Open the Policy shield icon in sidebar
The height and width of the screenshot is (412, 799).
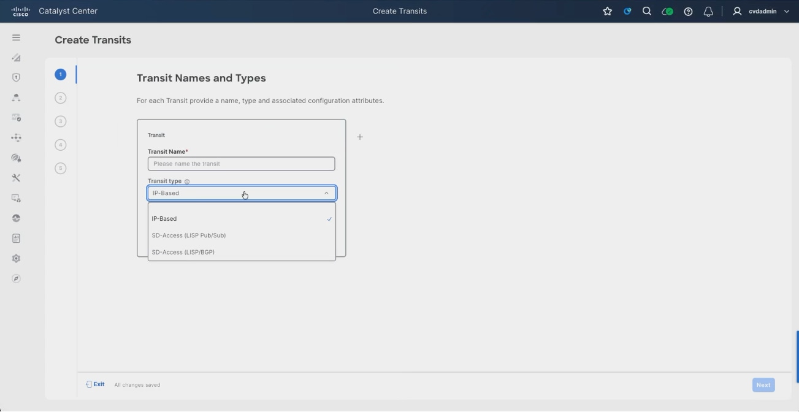[16, 77]
